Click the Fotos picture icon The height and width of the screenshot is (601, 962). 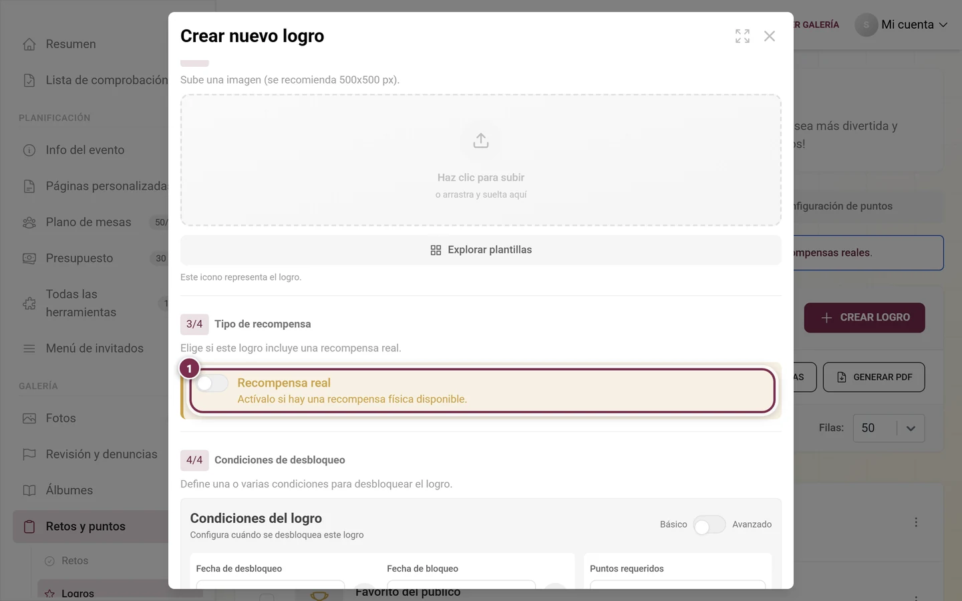29,418
